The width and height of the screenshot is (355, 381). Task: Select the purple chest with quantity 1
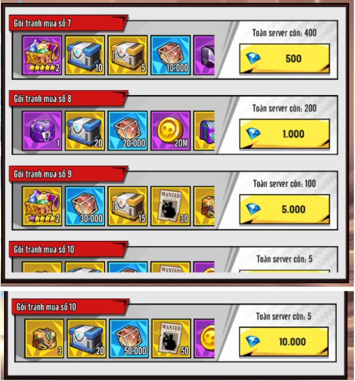click(x=42, y=131)
